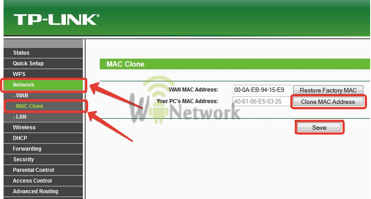This screenshot has height=199, width=371.
Task: Expand the DHCP menu section
Action: (x=43, y=138)
